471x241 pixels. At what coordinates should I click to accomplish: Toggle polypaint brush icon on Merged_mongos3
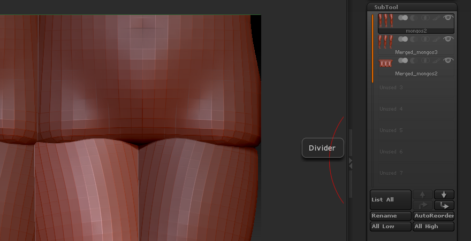(436, 39)
